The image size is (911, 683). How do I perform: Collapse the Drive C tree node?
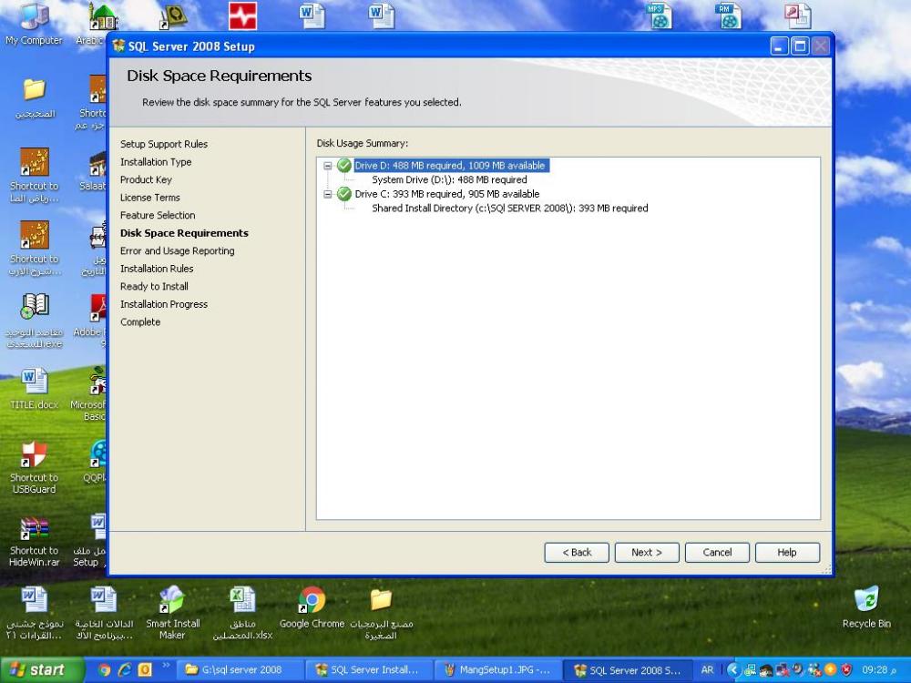click(x=328, y=194)
